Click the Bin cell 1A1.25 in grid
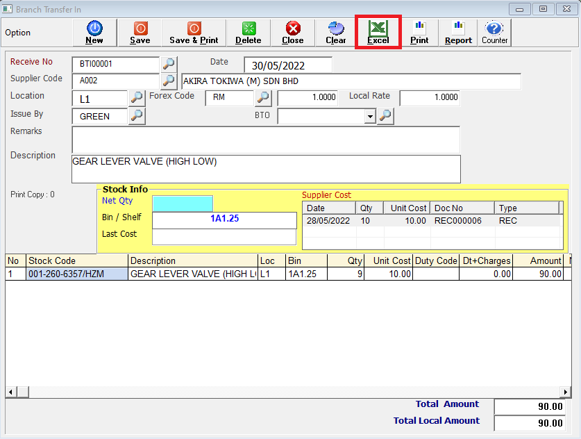This screenshot has width=581, height=439. [306, 274]
